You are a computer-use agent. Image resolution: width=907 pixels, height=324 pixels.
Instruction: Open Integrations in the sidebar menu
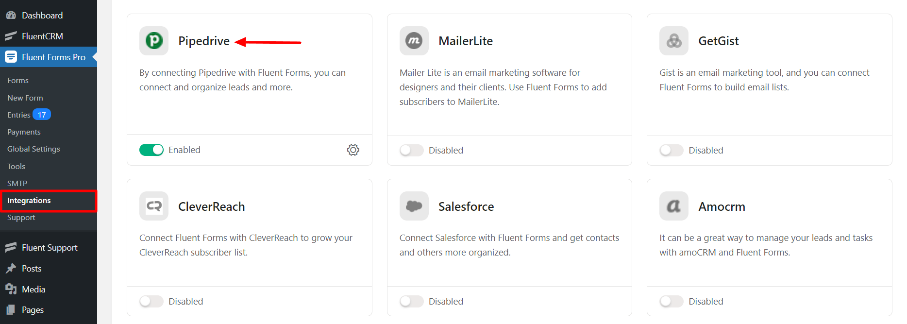click(x=29, y=201)
